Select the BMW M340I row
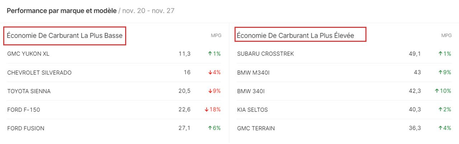The height and width of the screenshot is (144, 459). coord(344,73)
